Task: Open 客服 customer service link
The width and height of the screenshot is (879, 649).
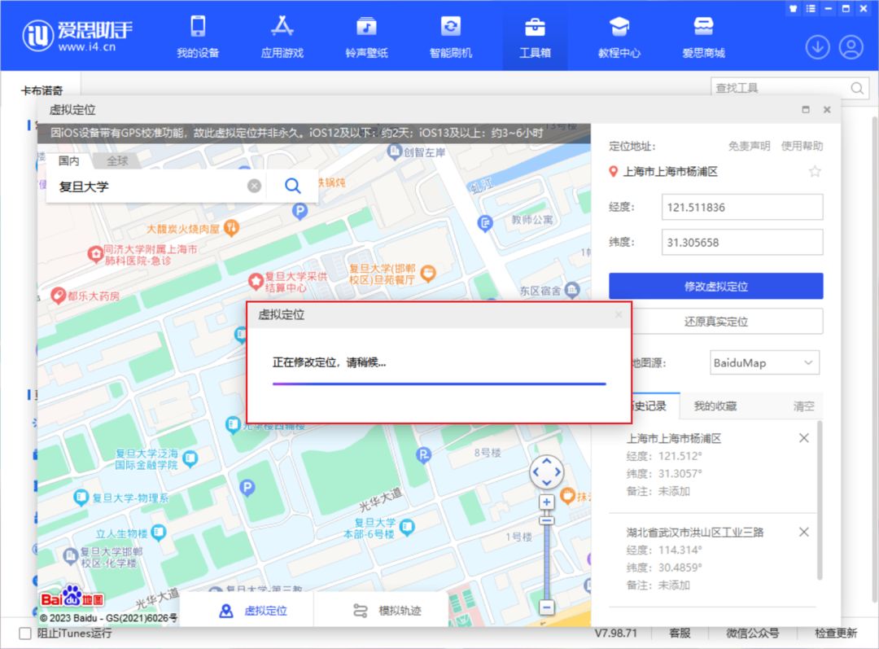Action: [x=680, y=634]
